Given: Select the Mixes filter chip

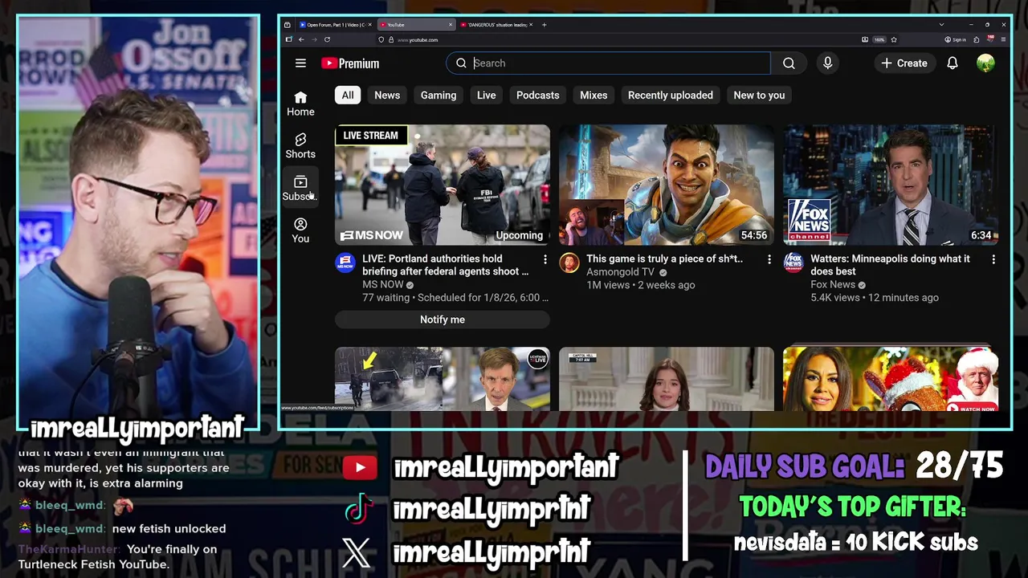Looking at the screenshot, I should 594,96.
